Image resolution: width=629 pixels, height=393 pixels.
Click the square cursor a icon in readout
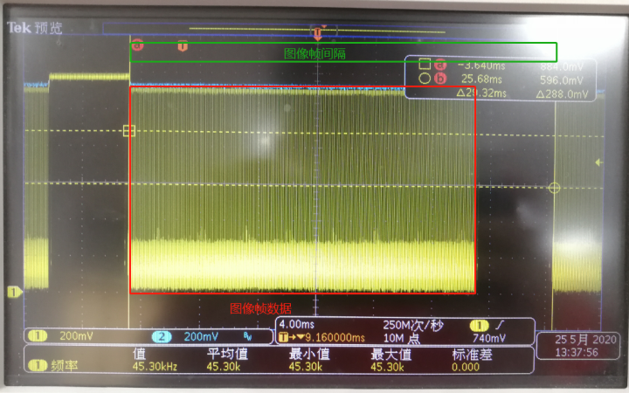click(425, 64)
